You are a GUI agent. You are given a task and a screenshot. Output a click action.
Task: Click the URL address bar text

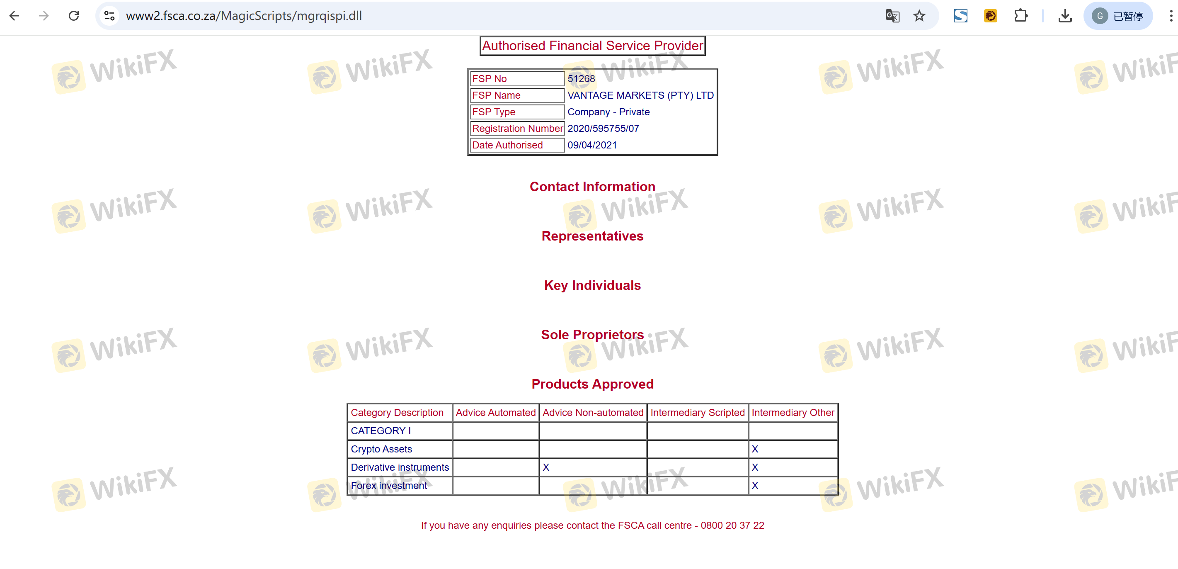pyautogui.click(x=244, y=16)
